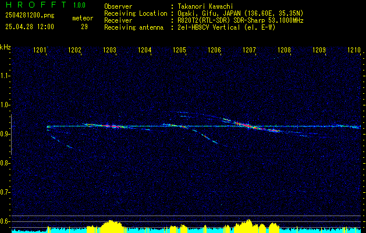Click the red meteor echo near 1203
366x233 pixels.
click(112, 126)
